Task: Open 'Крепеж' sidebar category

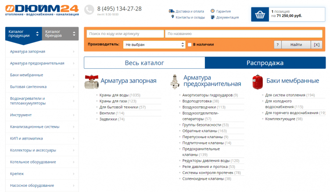Action: pos(17,174)
